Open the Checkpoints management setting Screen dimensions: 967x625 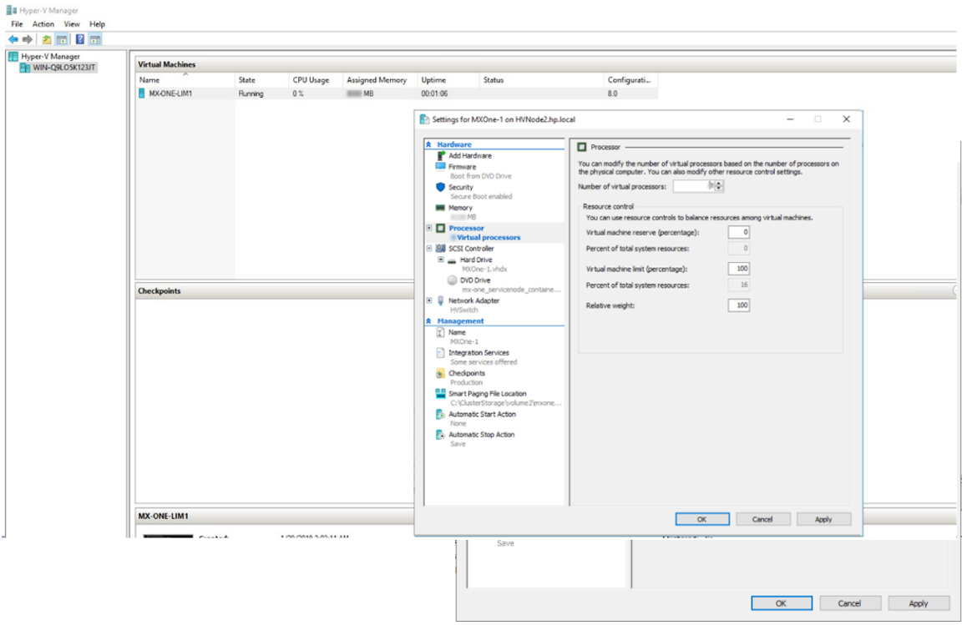click(466, 373)
